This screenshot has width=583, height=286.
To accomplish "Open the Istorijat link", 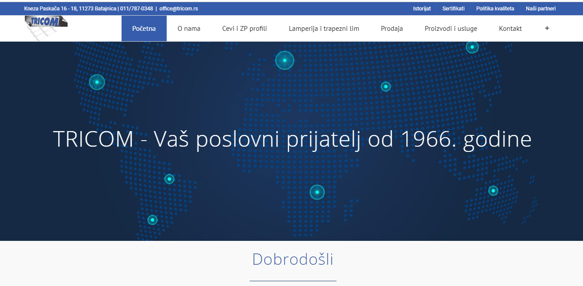I will 422,8.
